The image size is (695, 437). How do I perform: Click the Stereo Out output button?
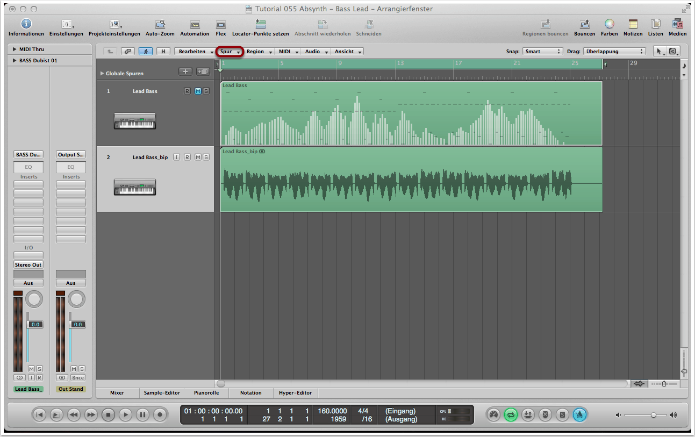point(28,265)
